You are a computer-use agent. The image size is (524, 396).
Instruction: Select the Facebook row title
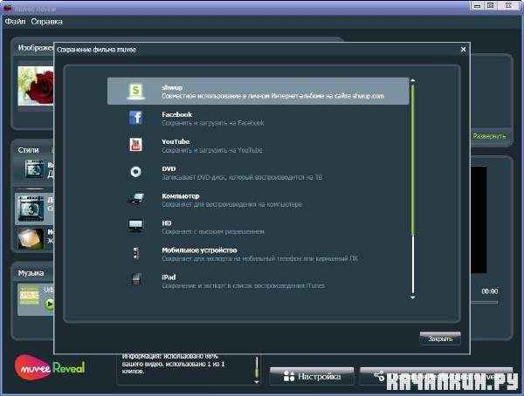point(176,114)
